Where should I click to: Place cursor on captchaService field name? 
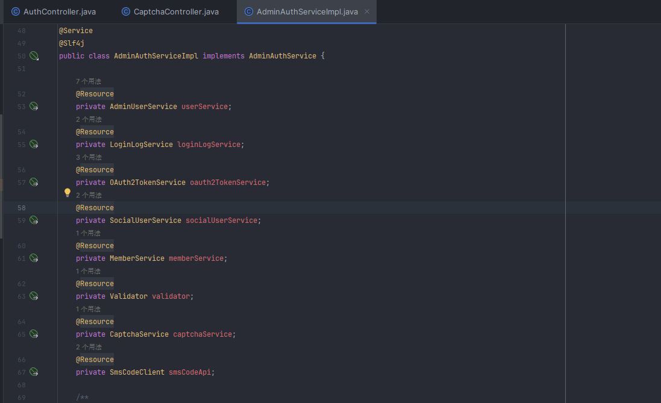(202, 334)
